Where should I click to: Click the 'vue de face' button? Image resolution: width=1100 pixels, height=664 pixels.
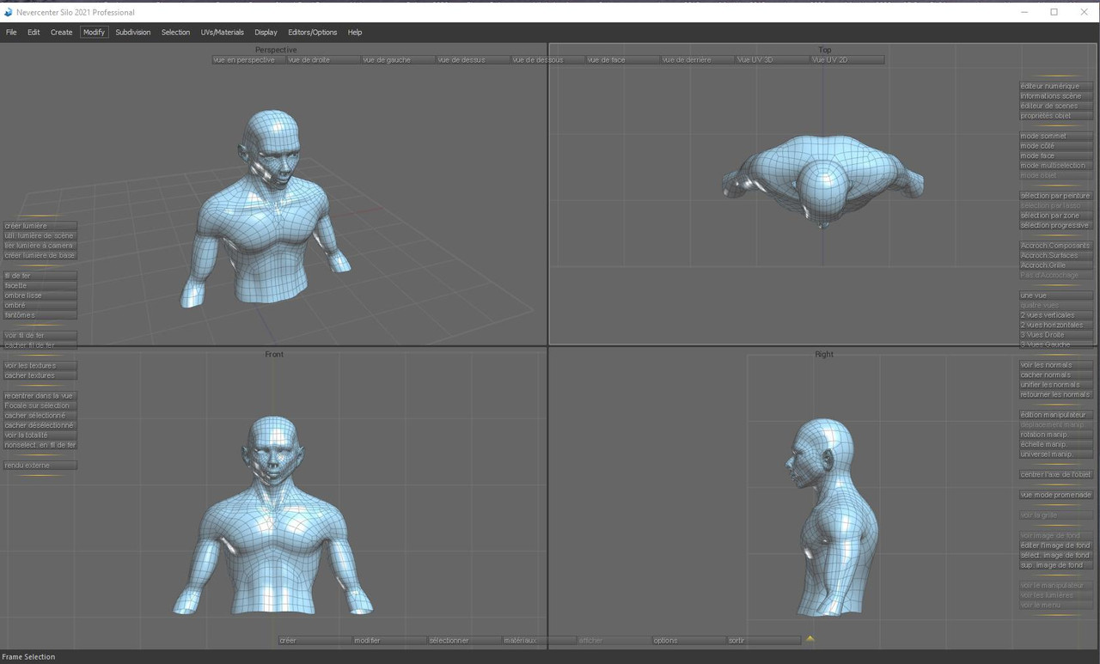623,60
